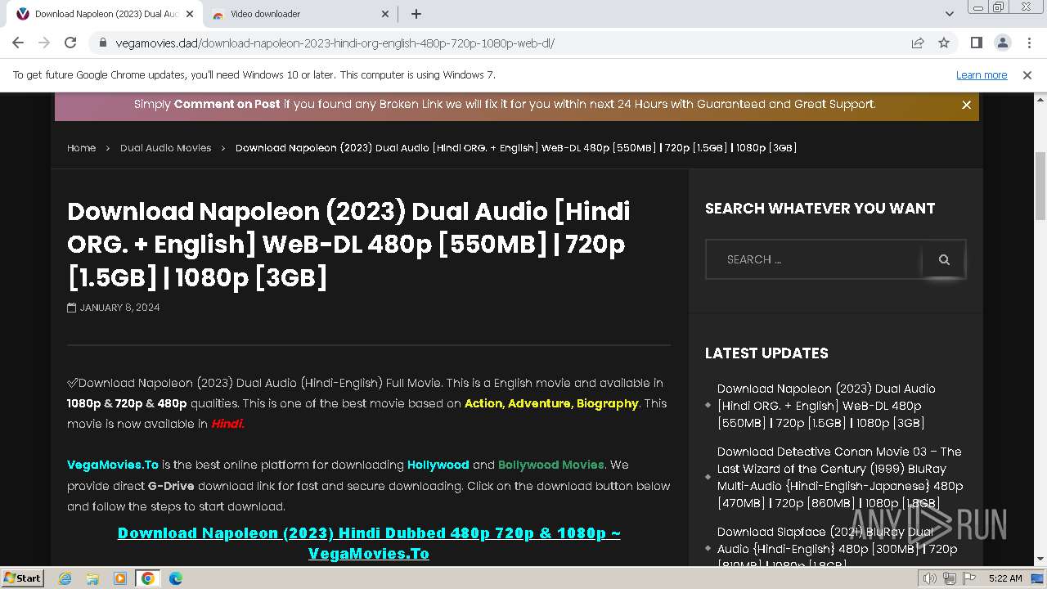Screen dimensions: 1047x589
Task: Select the Download Napoleon (2023) tab
Action: (105, 14)
